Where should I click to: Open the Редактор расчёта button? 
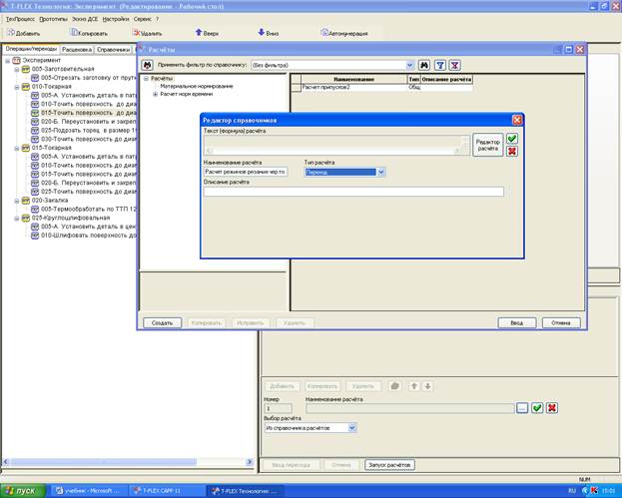[488, 145]
